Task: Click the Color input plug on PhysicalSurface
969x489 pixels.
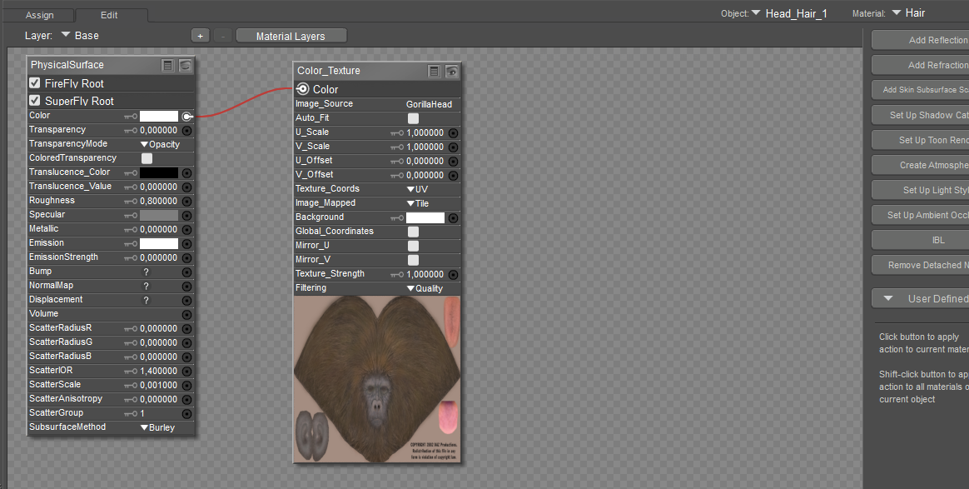Action: coord(187,117)
